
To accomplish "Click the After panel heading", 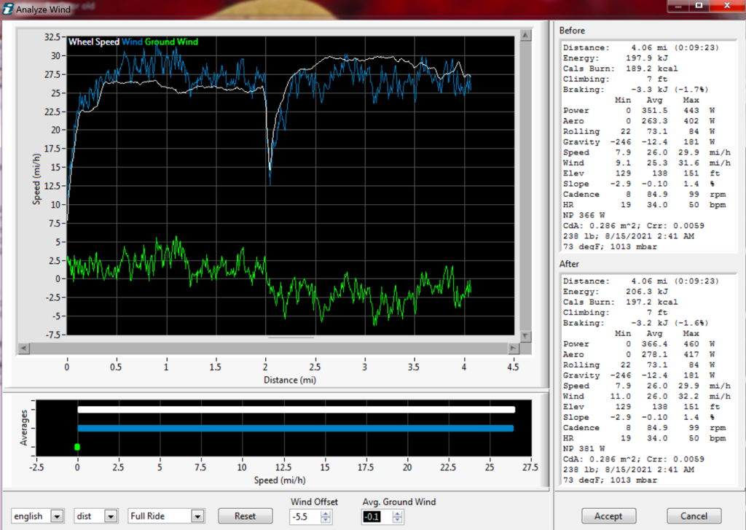I will pyautogui.click(x=569, y=264).
